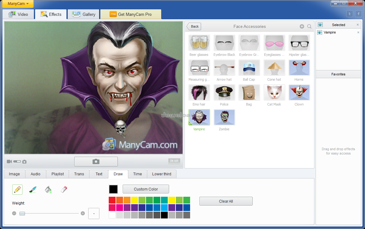Toggle visibility of Vampire effect
Image resolution: width=365 pixels, height=229 pixels.
(x=320, y=32)
